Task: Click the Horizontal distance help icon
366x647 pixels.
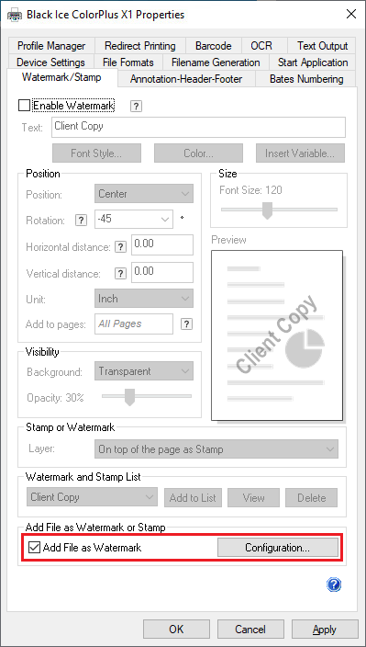Action: pos(120,247)
